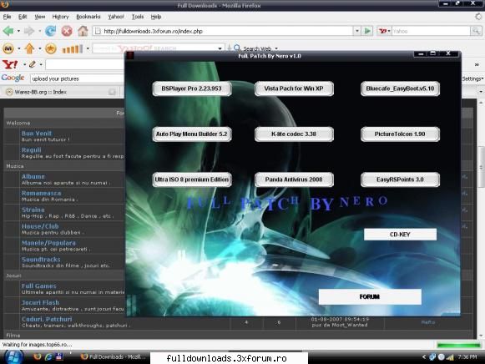Click the green Go arrow beside address bar

point(367,31)
